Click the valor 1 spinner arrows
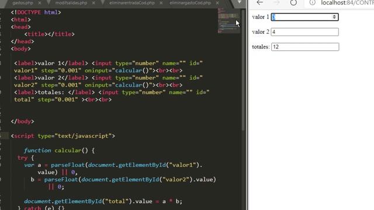The width and height of the screenshot is (374, 210). (x=334, y=17)
